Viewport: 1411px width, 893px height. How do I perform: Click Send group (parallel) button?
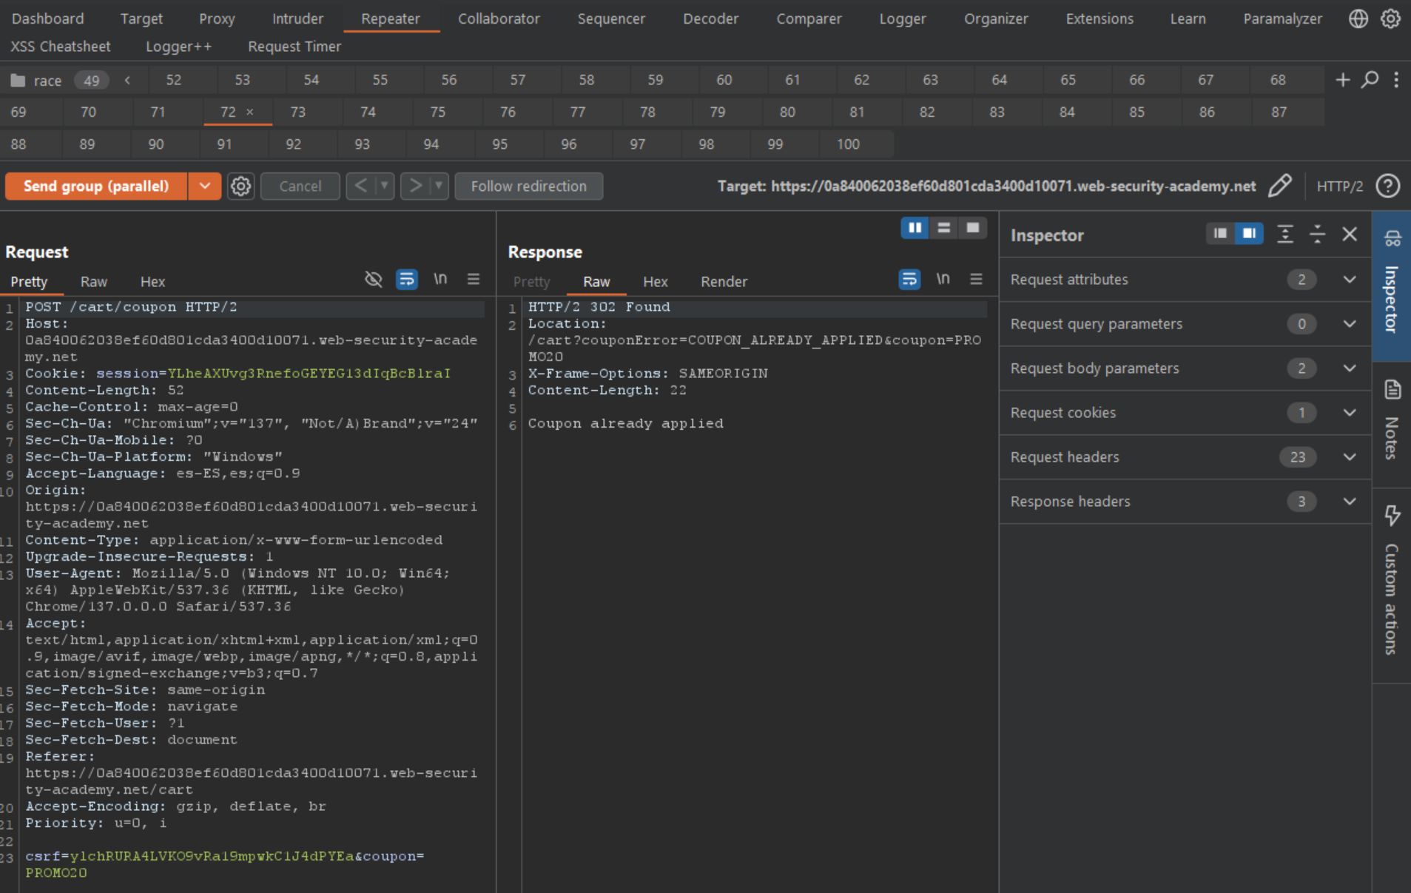tap(96, 186)
